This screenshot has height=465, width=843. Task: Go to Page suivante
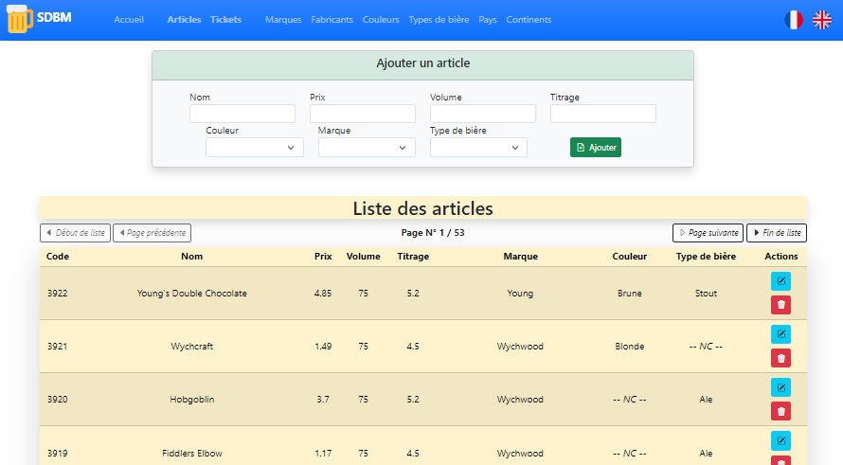pos(708,233)
